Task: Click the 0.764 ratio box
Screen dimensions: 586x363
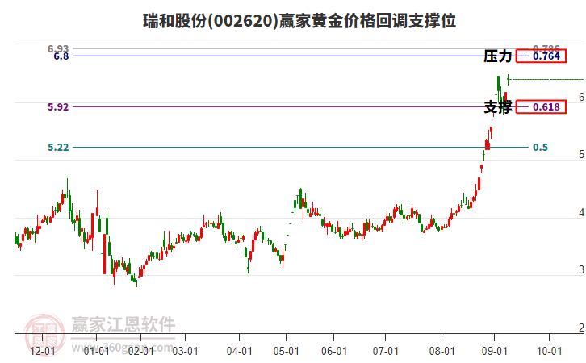Action: click(x=541, y=56)
